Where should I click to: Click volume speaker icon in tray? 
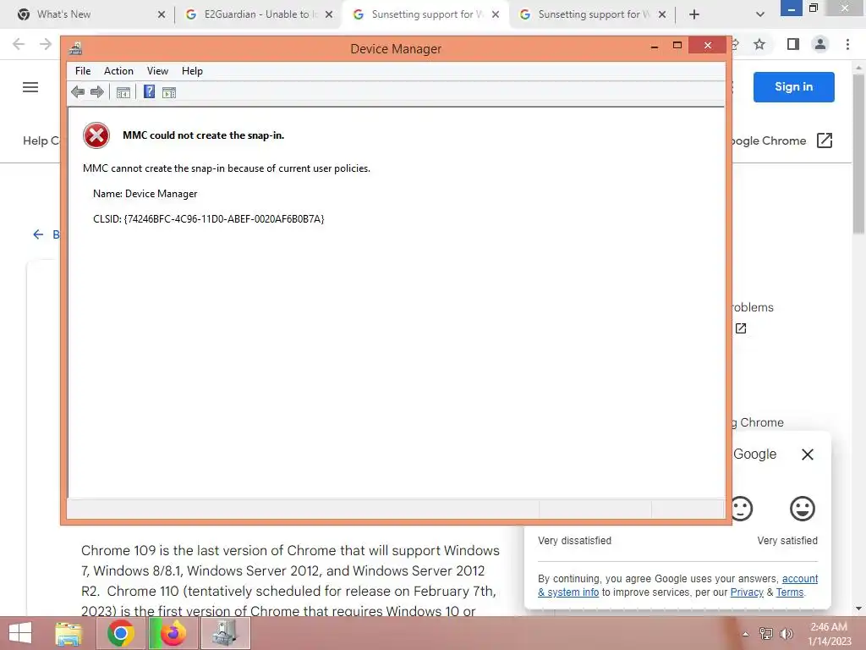(x=787, y=634)
